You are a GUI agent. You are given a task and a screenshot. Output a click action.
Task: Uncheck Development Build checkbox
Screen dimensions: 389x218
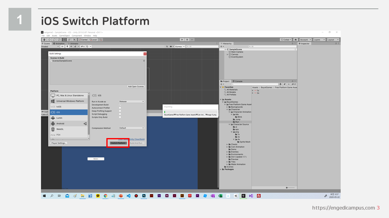(x=120, y=105)
